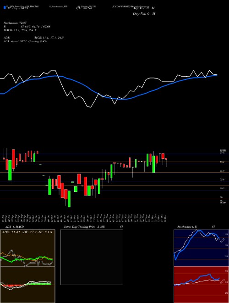
Task: Click the final red candlestick at the series end
Action: (166, 159)
